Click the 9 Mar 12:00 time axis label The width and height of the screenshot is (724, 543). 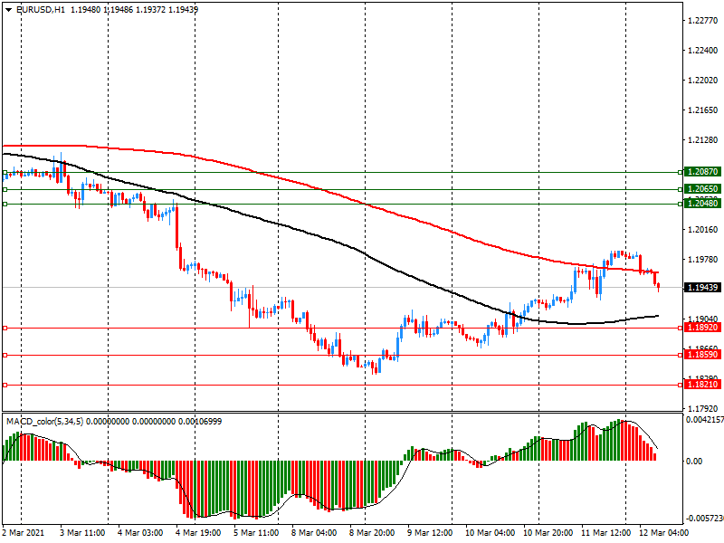tap(430, 533)
